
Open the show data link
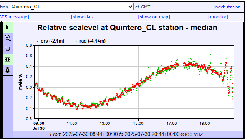point(84,17)
